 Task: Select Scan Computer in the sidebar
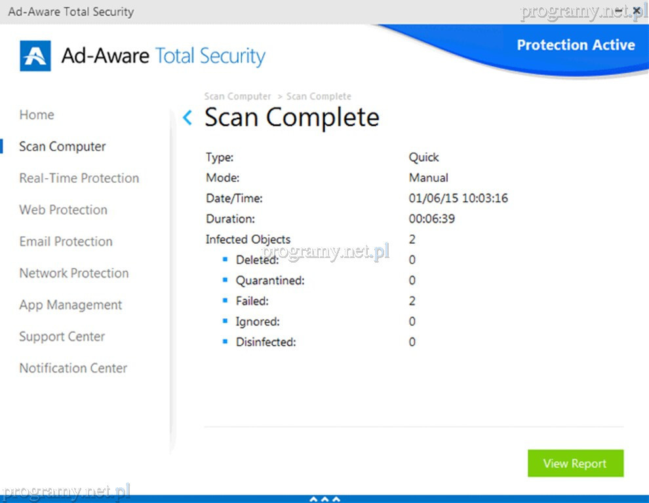coord(62,147)
